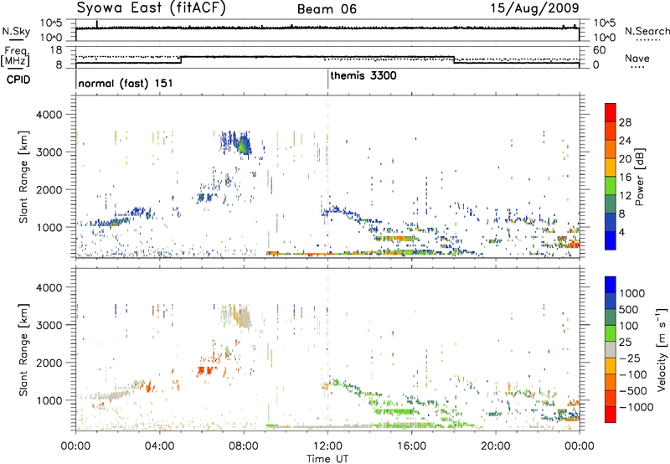Viewport: 670px width, 464px height.
Task: Click the '04:00' time tick label
Action: [159, 446]
